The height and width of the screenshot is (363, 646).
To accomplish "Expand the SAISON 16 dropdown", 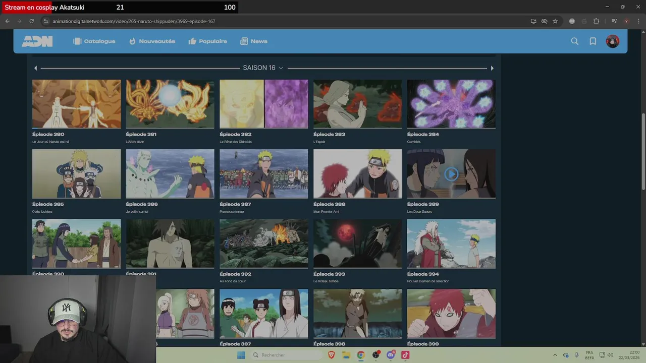I will coord(263,68).
